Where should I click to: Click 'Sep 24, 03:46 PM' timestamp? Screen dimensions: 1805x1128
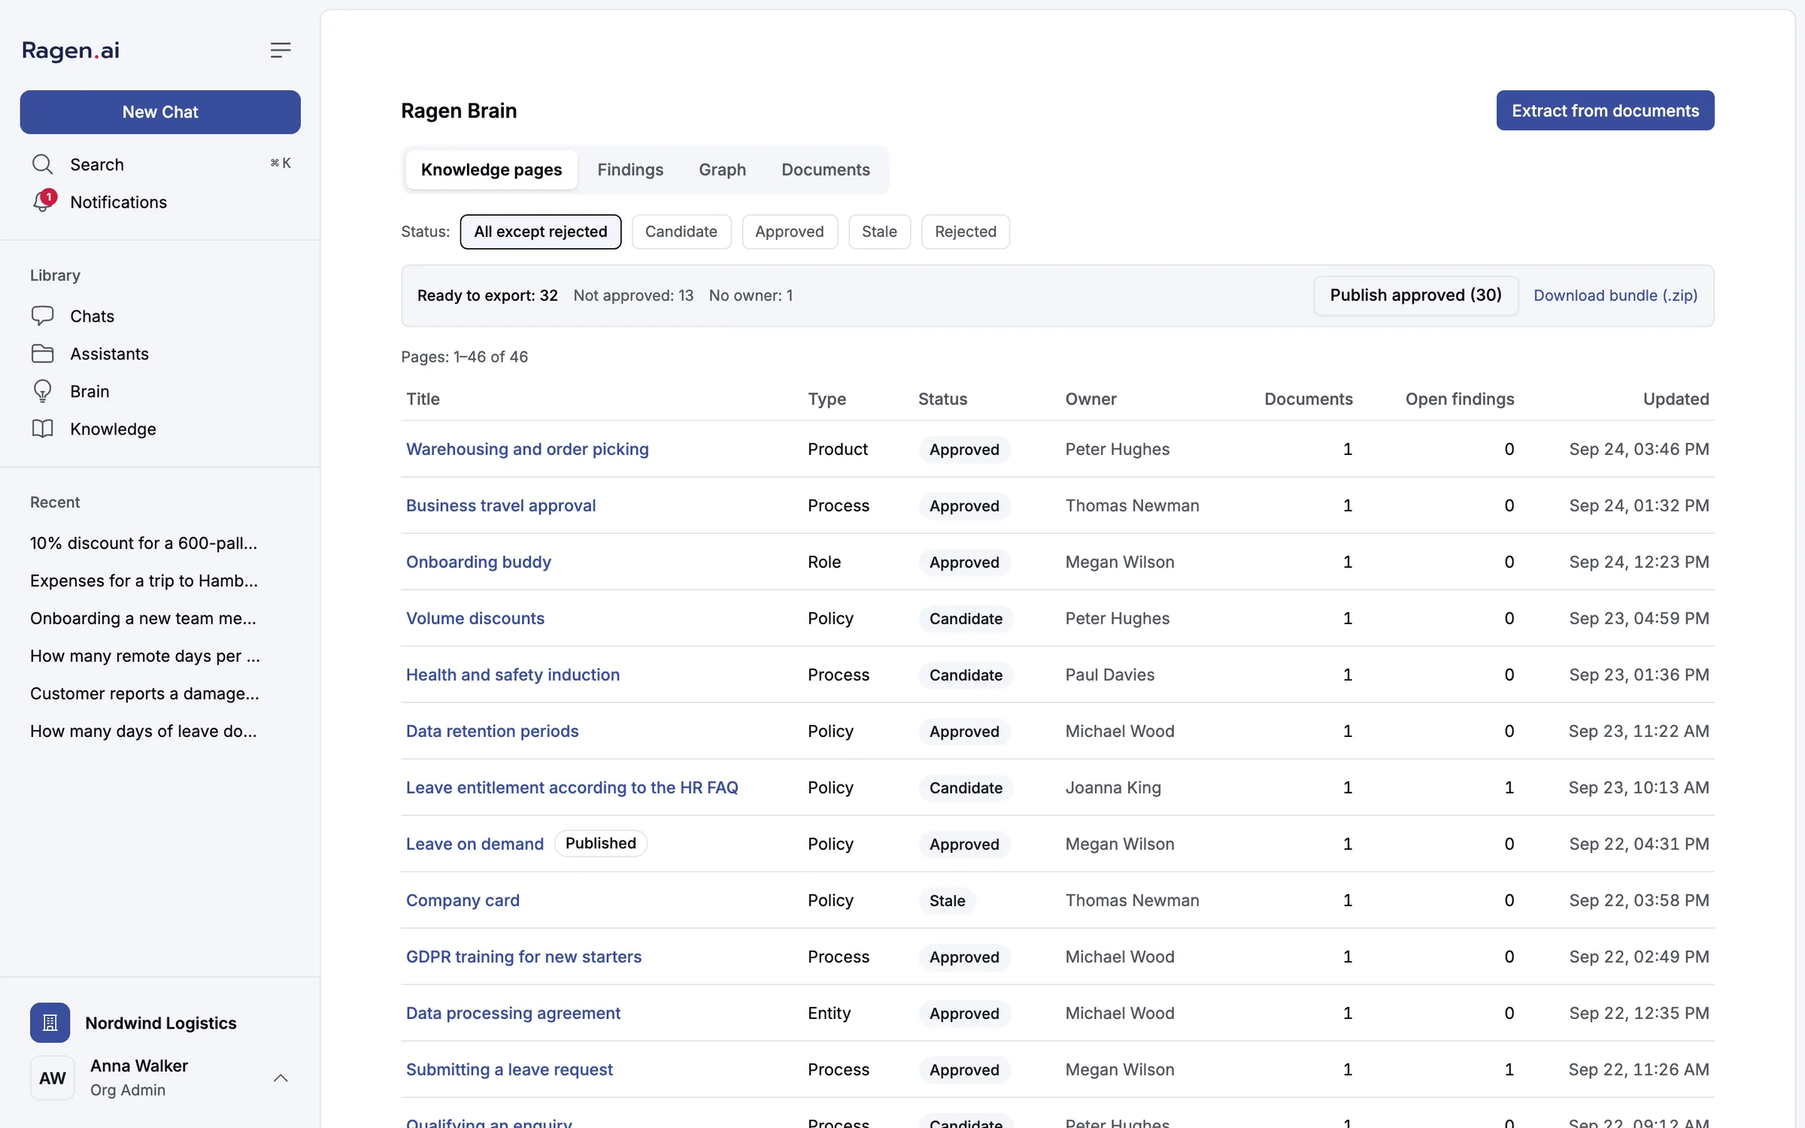(1639, 449)
